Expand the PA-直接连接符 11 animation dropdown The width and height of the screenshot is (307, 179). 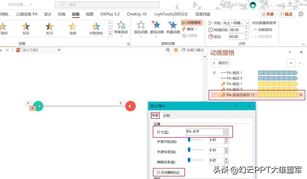click(301, 95)
